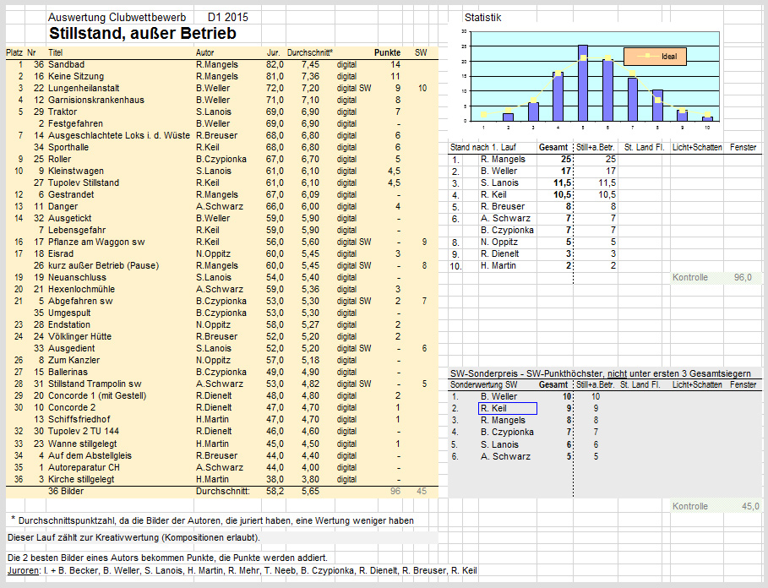
Task: Click "Ausgeschlachtete Loks i. d. Wüste" cell
Action: (x=119, y=135)
